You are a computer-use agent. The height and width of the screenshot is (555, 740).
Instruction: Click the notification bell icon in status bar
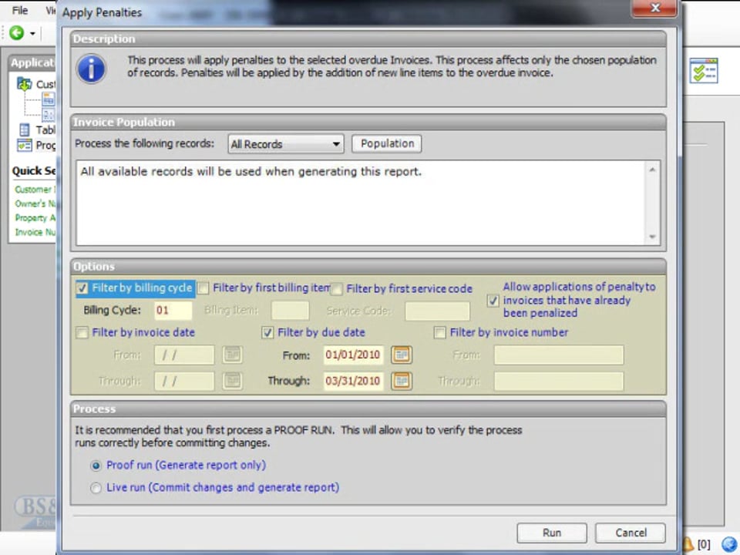[x=688, y=544]
